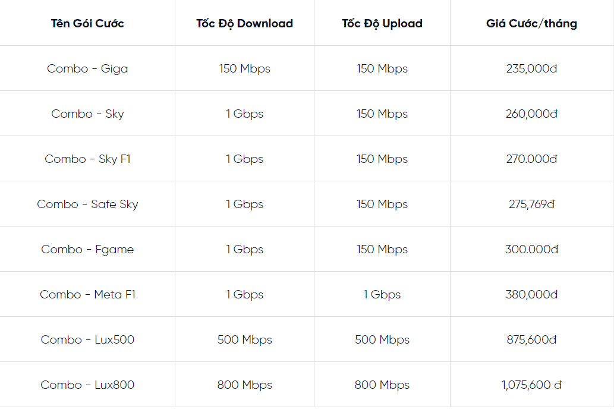Click the Tốc Độ Download column header

click(244, 24)
